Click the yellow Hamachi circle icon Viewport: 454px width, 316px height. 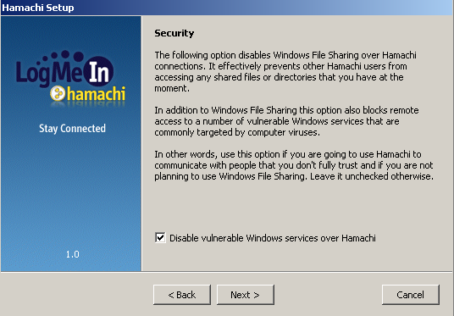point(58,93)
